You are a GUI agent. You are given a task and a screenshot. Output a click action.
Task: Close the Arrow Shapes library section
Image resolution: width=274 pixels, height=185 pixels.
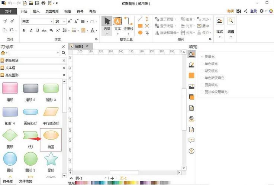[64, 61]
